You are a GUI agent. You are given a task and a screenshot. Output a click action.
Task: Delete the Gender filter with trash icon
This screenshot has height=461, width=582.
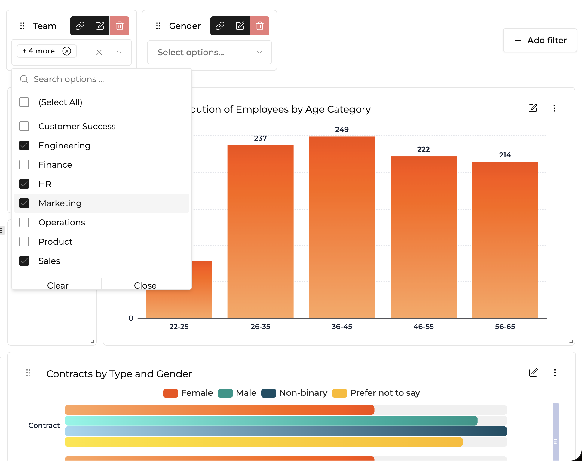pos(260,26)
